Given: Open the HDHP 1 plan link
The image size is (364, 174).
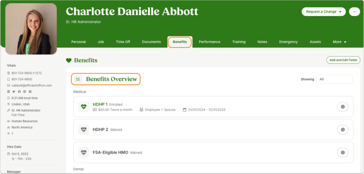Looking at the screenshot, I should click(x=100, y=104).
